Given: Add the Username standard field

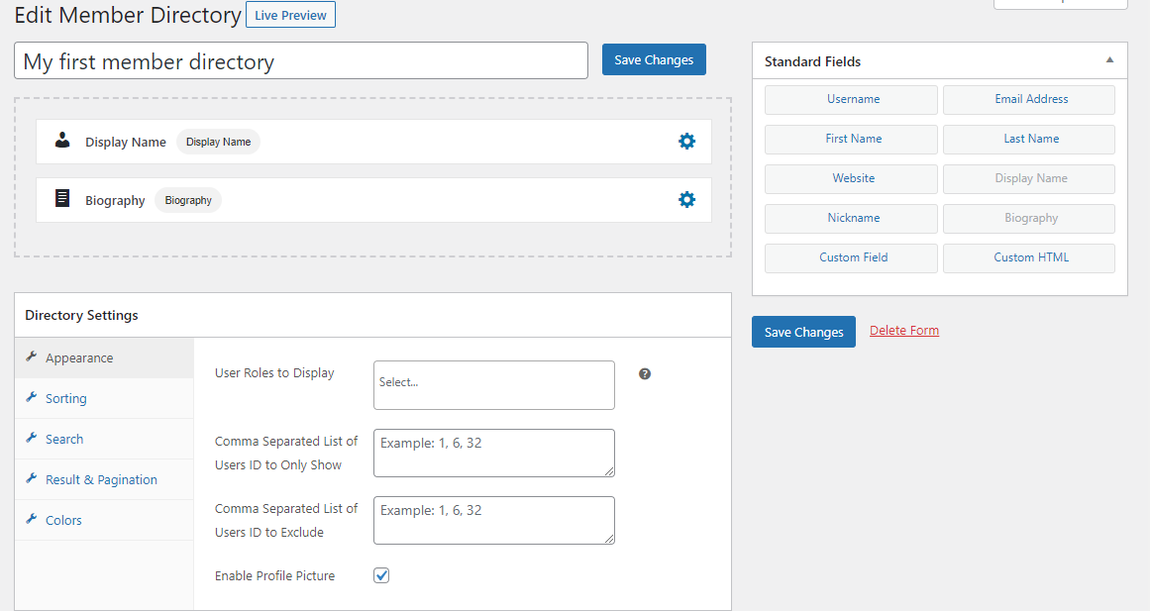Looking at the screenshot, I should pos(851,100).
